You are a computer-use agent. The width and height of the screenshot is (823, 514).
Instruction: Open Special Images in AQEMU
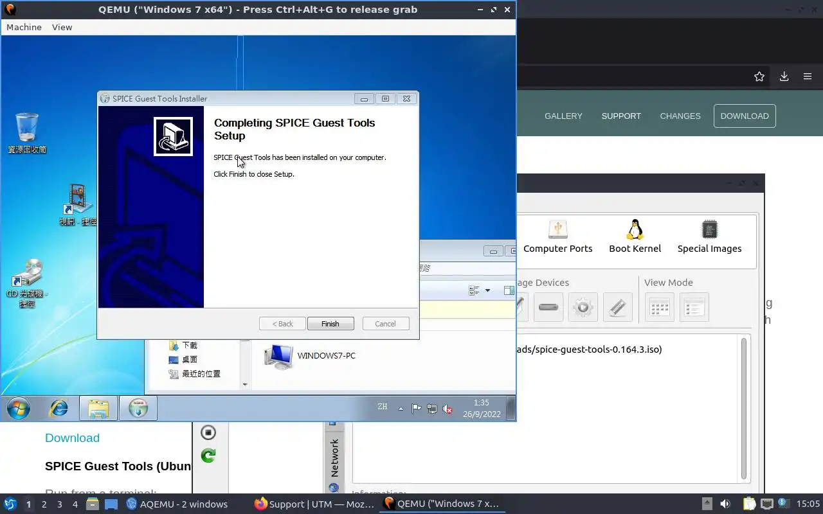(x=709, y=236)
